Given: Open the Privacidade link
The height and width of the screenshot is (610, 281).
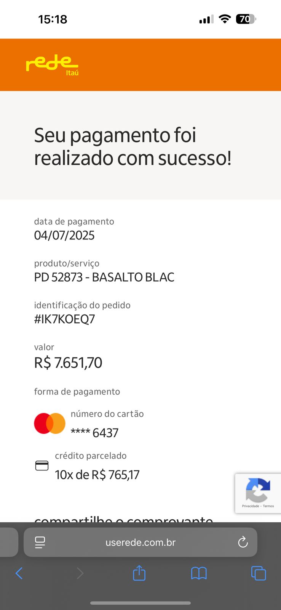Looking at the screenshot, I should pos(250,506).
